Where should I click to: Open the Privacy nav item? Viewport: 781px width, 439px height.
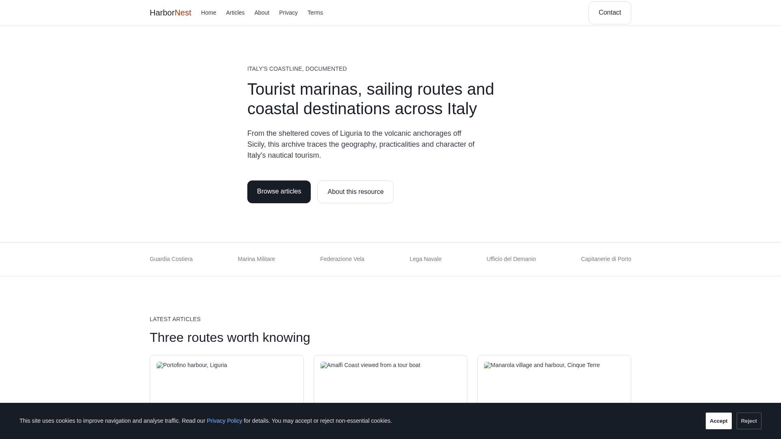[288, 13]
